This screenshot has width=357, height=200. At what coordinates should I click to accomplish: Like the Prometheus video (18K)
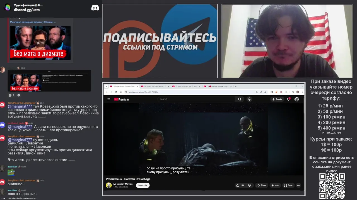(240, 185)
